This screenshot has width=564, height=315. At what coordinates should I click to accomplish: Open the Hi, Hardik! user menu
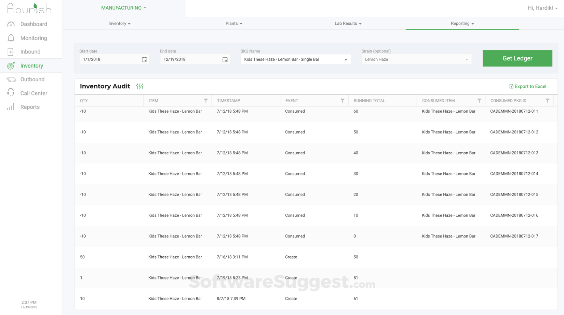pos(542,8)
